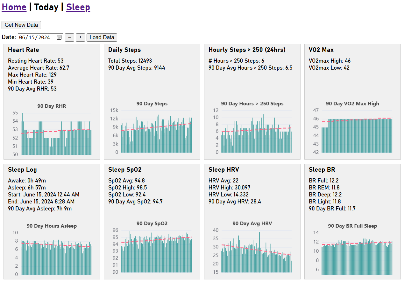Viewport: 404px width, 281px height.
Task: Decrease date with the minus button
Action: click(69, 38)
